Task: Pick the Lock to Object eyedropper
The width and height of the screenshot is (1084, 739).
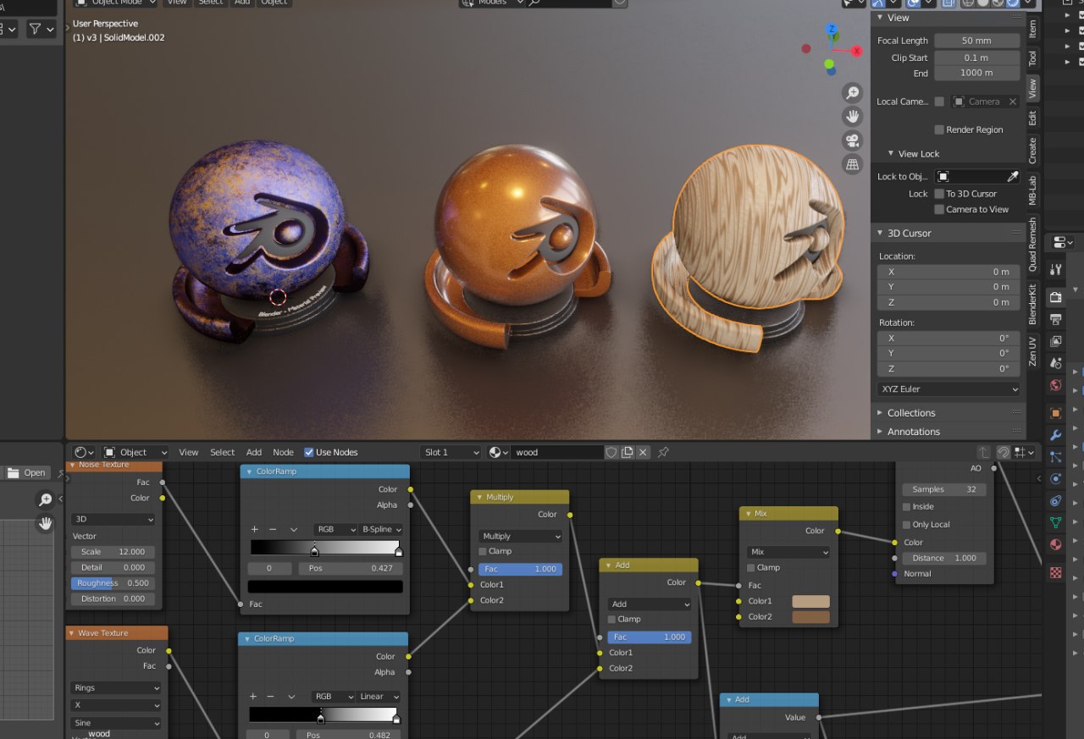Action: pyautogui.click(x=1013, y=177)
